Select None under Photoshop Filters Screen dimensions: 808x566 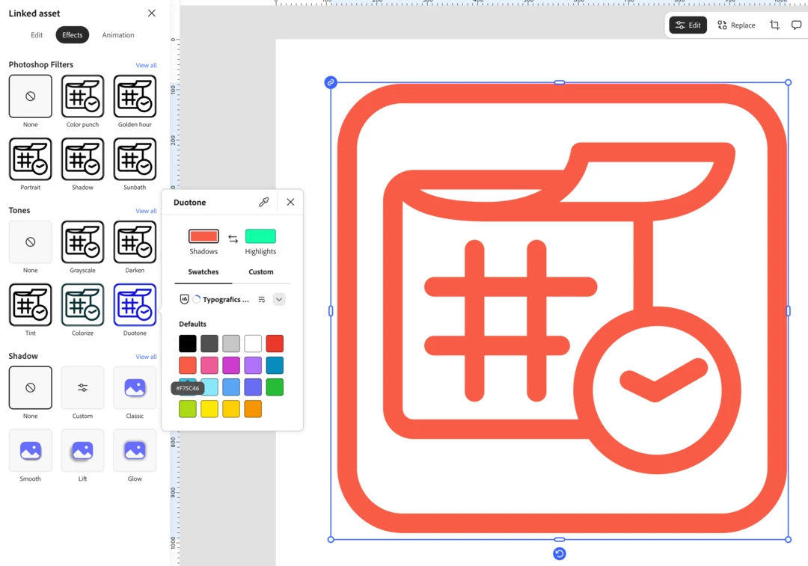[x=31, y=96]
